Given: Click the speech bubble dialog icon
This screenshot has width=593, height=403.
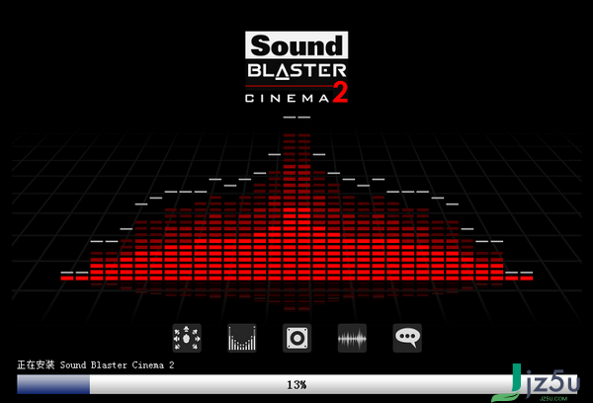Looking at the screenshot, I should point(407,338).
